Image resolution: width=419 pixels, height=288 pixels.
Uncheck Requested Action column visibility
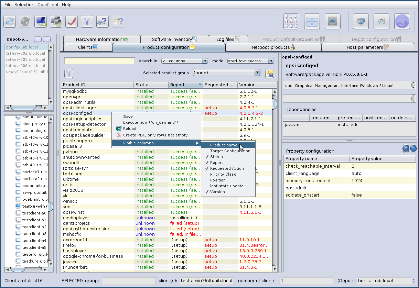[x=228, y=168]
